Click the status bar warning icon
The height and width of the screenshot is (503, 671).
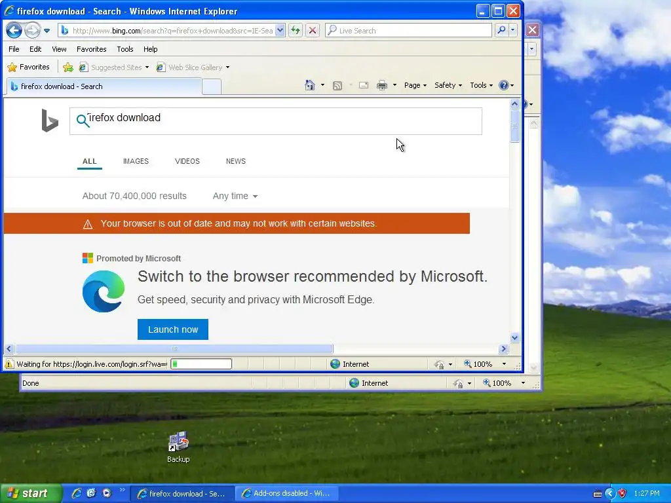tap(9, 364)
